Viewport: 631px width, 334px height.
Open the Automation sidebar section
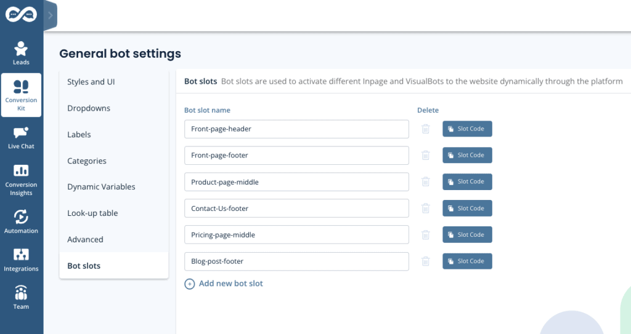pos(21,221)
